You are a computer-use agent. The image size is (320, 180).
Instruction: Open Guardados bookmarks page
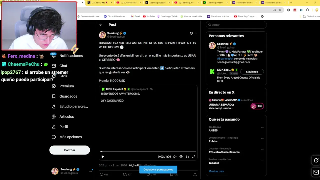64,96
